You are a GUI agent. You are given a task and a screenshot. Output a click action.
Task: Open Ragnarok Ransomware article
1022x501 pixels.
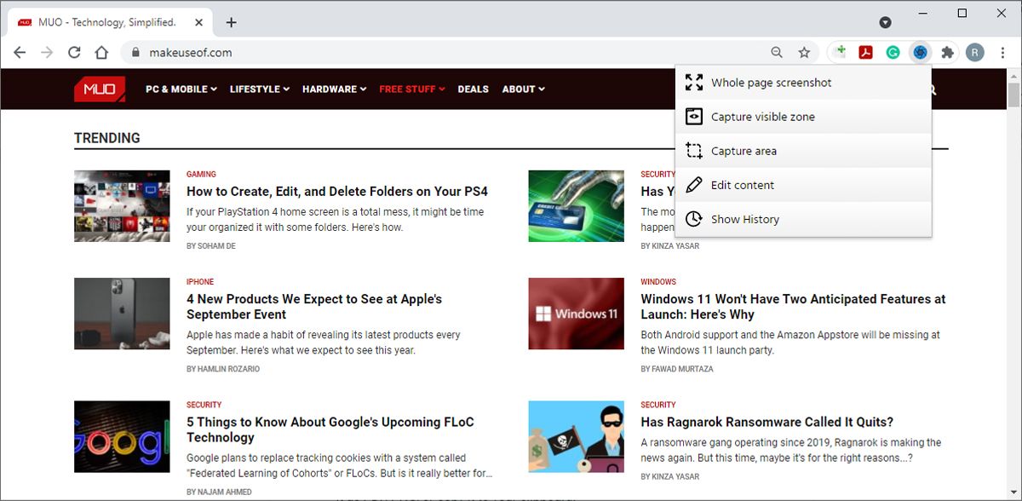pos(766,422)
